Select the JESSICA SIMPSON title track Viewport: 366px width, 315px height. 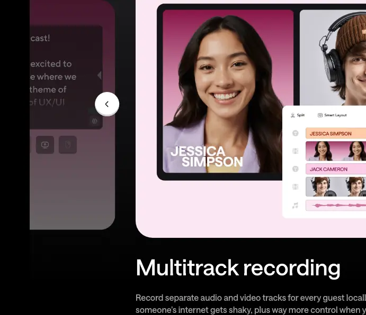pyautogui.click(x=336, y=134)
